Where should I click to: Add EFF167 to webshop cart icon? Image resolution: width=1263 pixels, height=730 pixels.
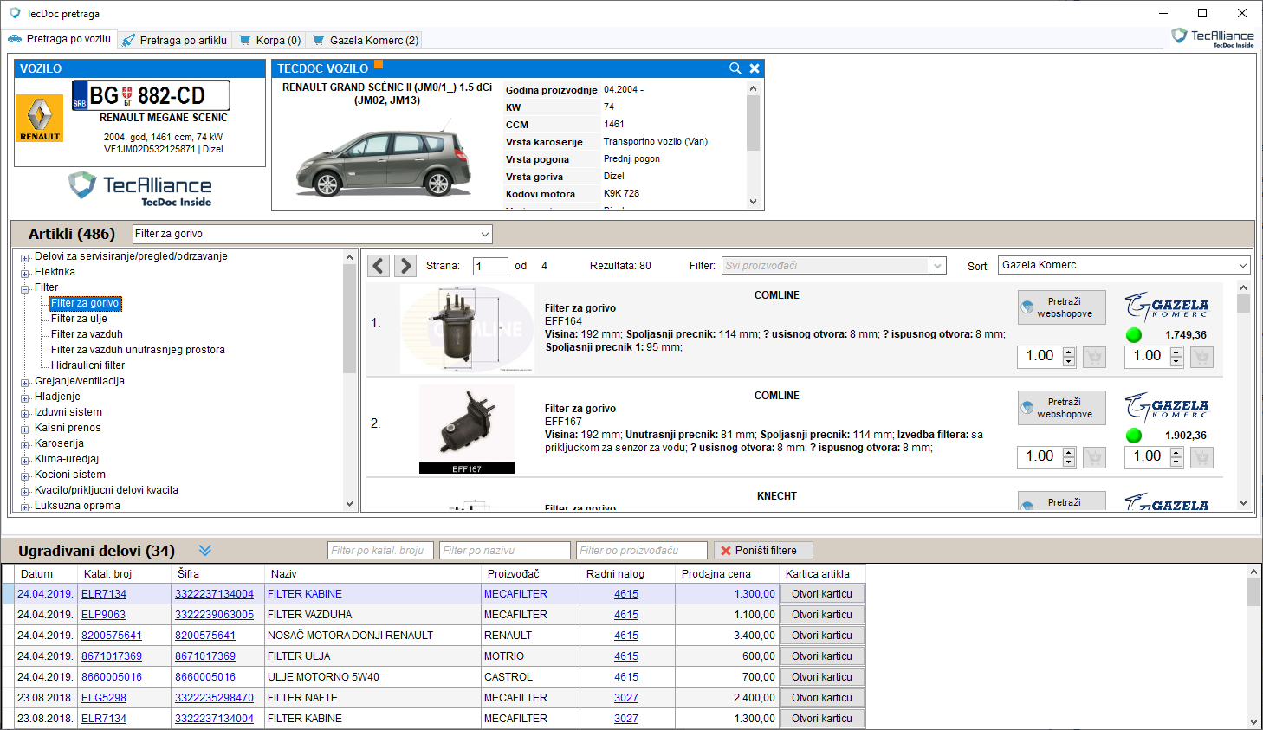pos(1095,457)
